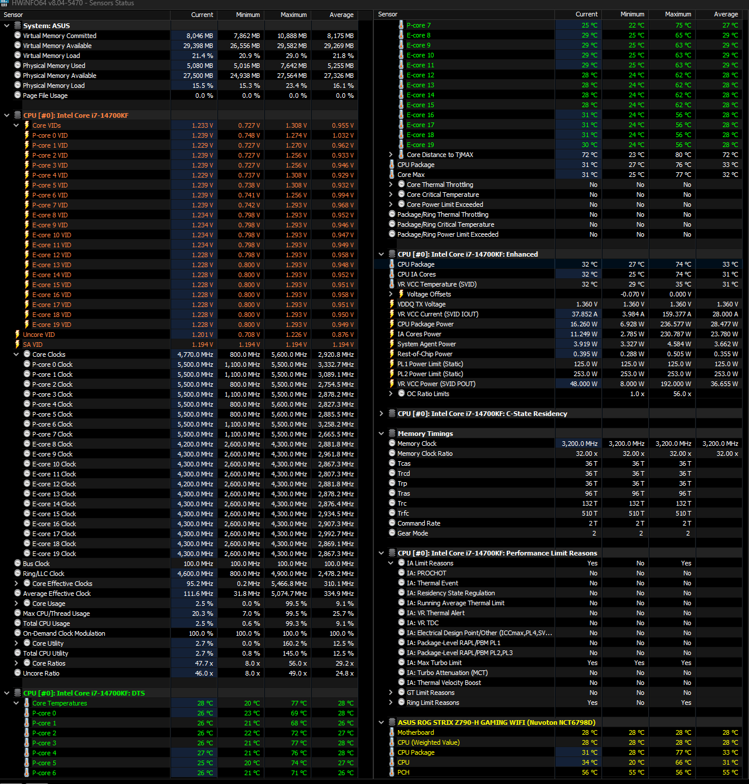Expand the OC Ratio Limits group

391,394
